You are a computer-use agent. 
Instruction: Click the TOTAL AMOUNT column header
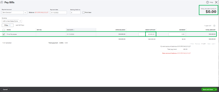tap(211, 30)
